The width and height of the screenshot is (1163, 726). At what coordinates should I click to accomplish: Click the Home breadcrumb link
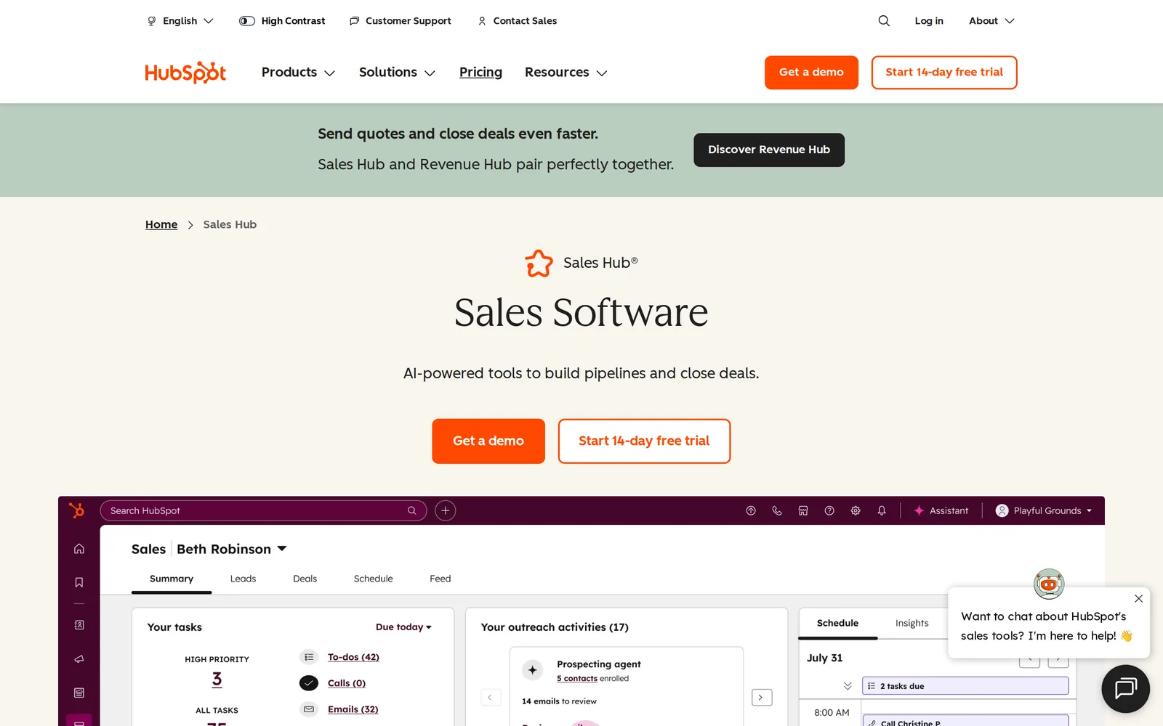tap(161, 224)
